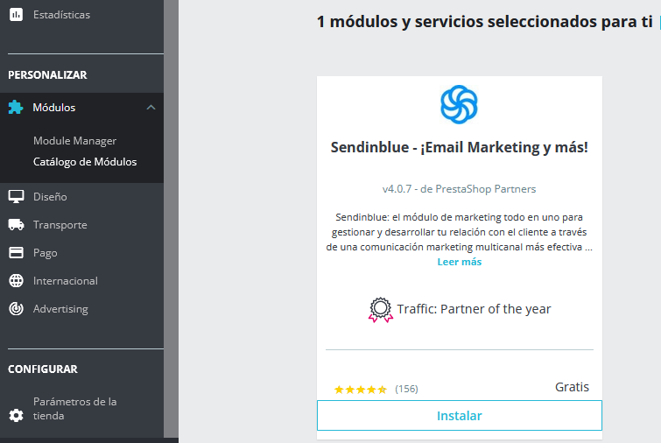The image size is (661, 443).
Task: Open the Estadísticas menu item
Action: pos(61,15)
